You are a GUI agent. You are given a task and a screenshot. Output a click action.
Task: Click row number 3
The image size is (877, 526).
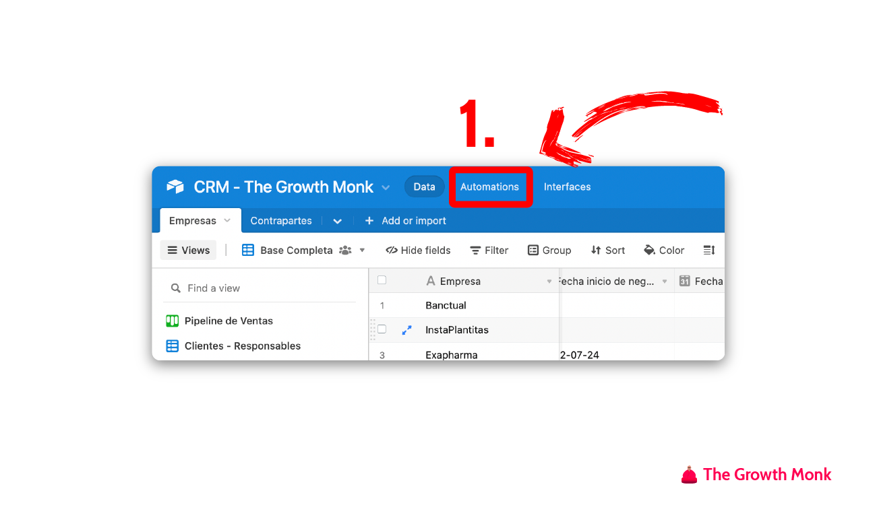click(x=382, y=354)
